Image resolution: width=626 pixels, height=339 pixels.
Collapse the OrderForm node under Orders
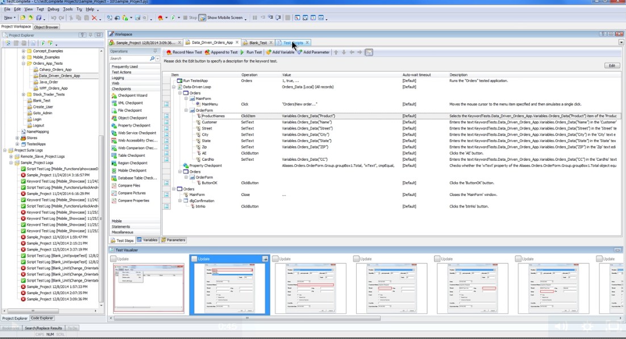[186, 111]
